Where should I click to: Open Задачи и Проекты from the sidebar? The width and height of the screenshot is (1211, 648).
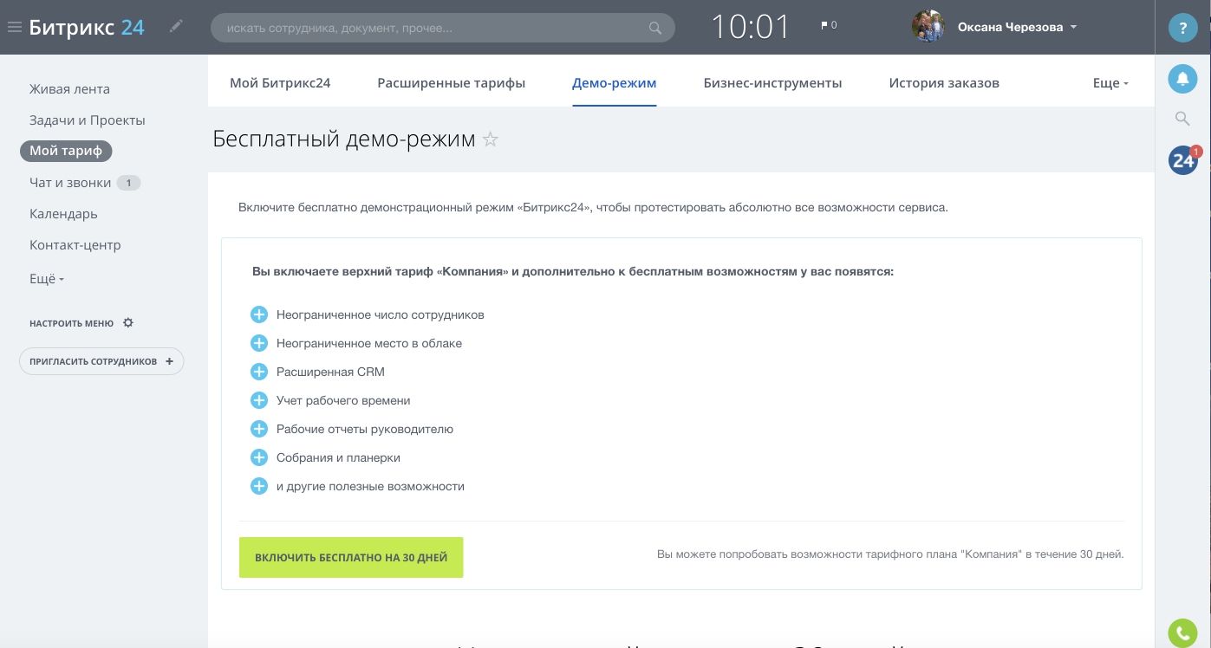pyautogui.click(x=87, y=120)
